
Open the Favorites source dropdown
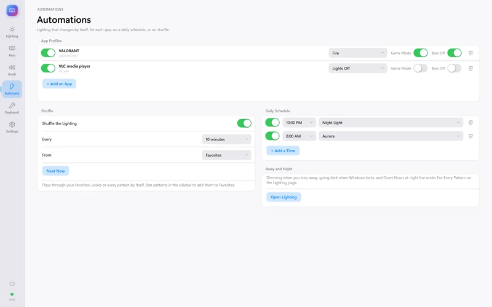click(226, 155)
